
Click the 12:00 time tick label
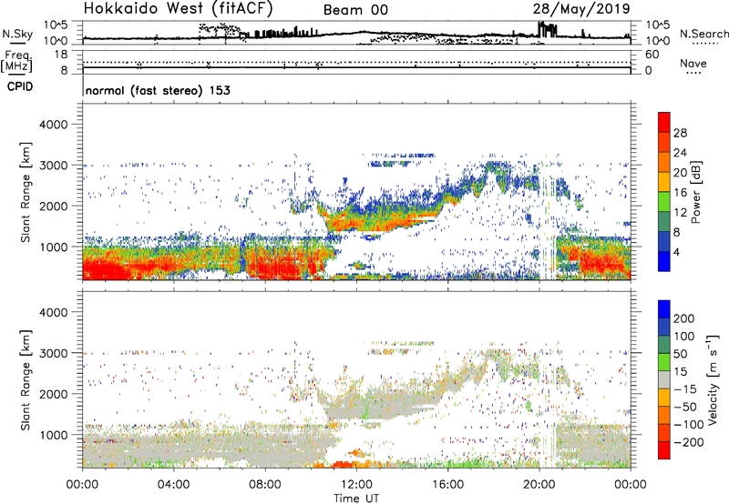point(356,485)
